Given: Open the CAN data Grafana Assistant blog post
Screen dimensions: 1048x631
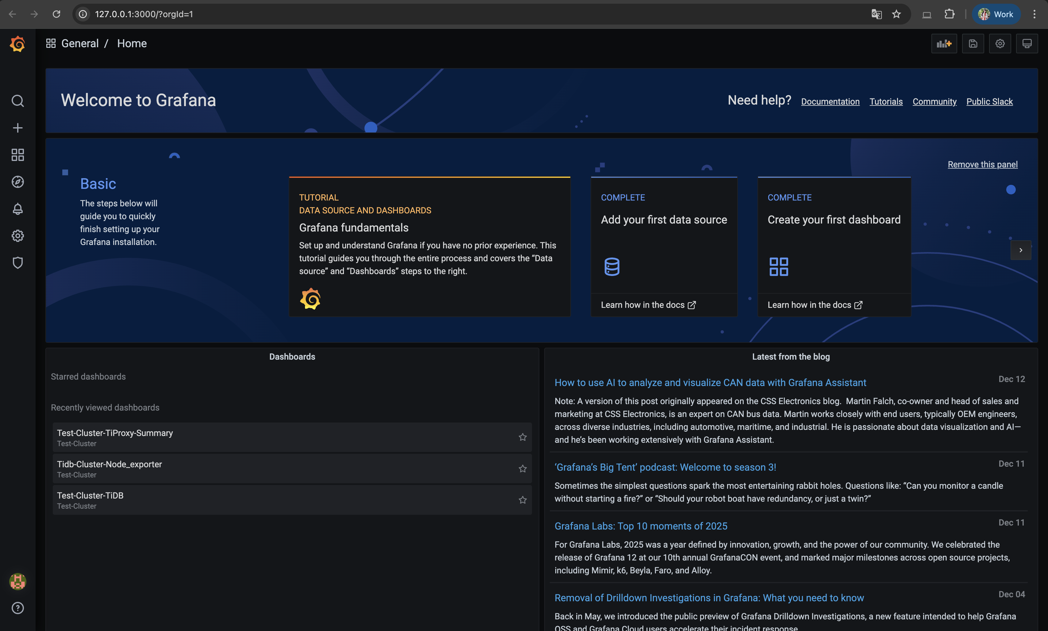Looking at the screenshot, I should pyautogui.click(x=710, y=383).
